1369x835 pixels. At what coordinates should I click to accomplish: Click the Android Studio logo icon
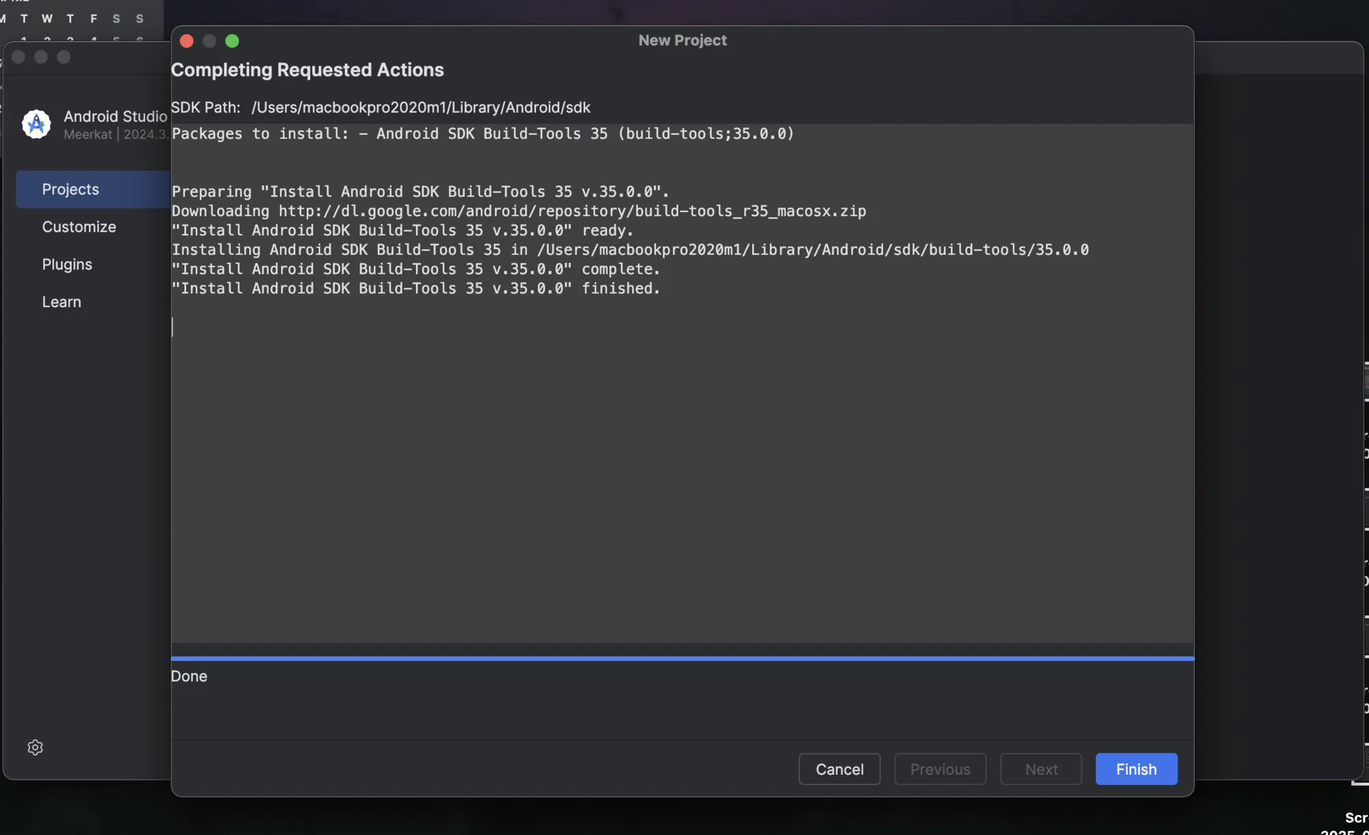click(x=36, y=124)
